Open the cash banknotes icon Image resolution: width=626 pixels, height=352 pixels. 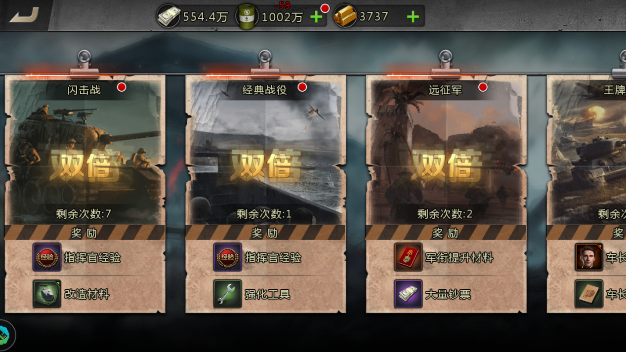pos(168,16)
